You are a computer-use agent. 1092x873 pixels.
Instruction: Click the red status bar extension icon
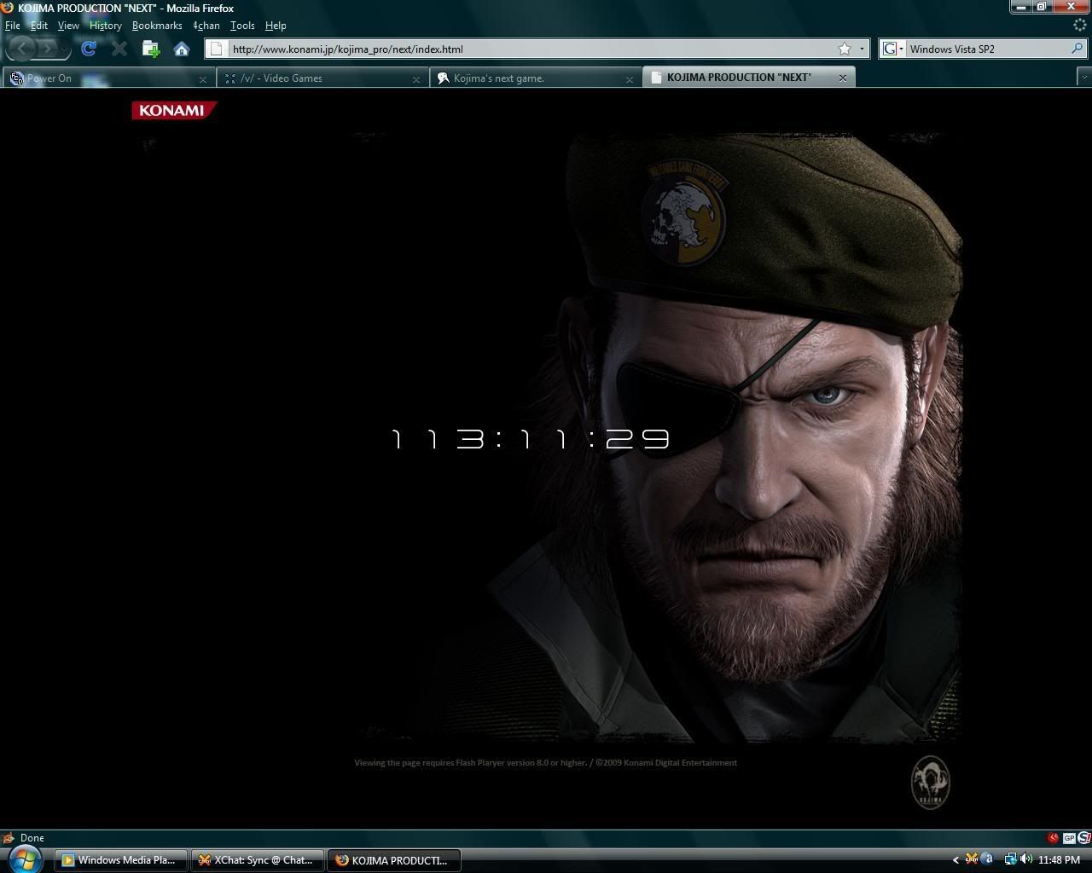click(x=1054, y=838)
